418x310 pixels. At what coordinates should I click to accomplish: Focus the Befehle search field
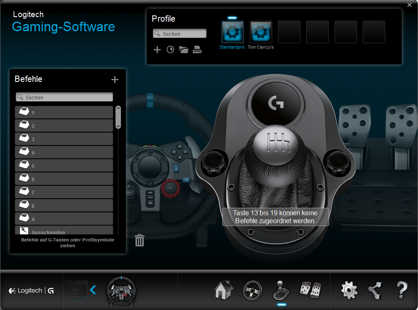click(64, 97)
